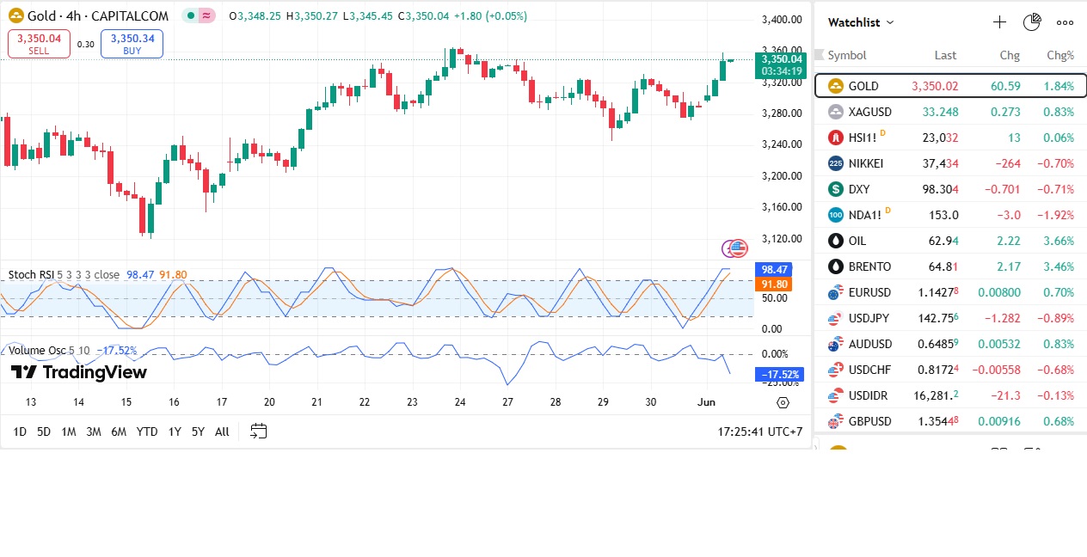Click the Gold symbol logo in chart title

coord(15,16)
